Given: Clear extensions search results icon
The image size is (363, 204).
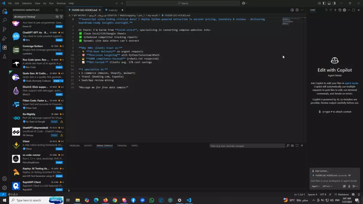Looking at the screenshot, I should point(57,17).
